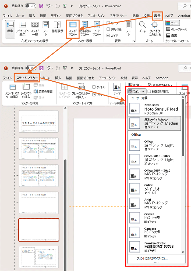The image size is (191, 271).
Task: Click ノート button in 表示 group
Action: click(x=129, y=29)
